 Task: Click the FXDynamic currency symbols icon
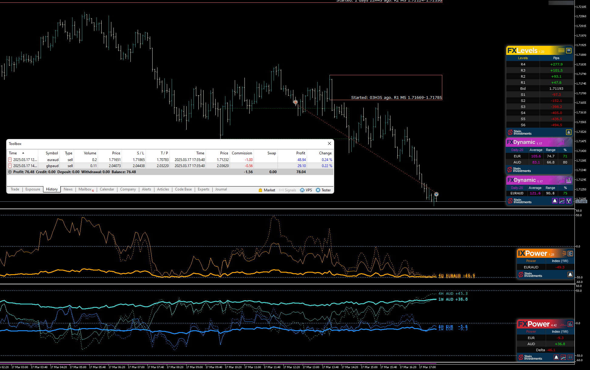click(569, 201)
